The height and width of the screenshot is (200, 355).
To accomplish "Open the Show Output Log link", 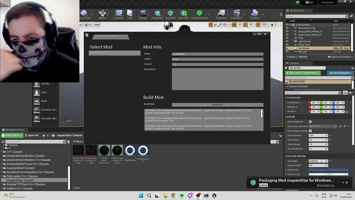I will [326, 185].
